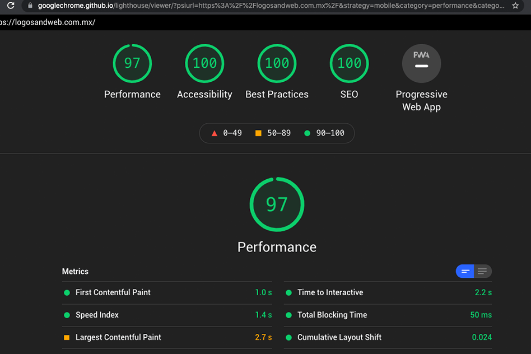
Task: Click the browser reload icon
Action: [10, 6]
